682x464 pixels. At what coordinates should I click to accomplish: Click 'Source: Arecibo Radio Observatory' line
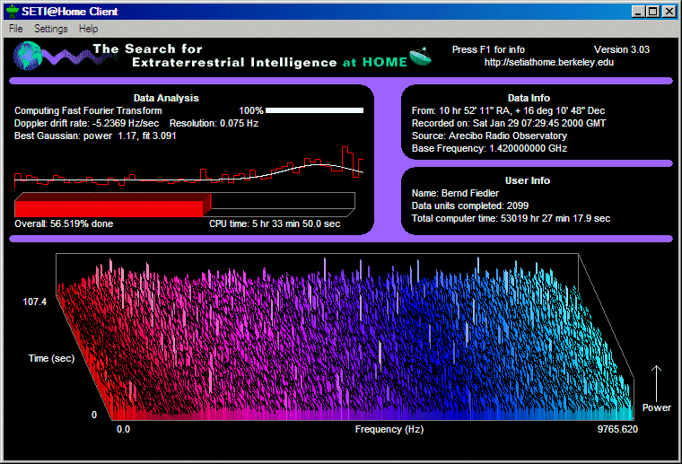[x=489, y=136]
